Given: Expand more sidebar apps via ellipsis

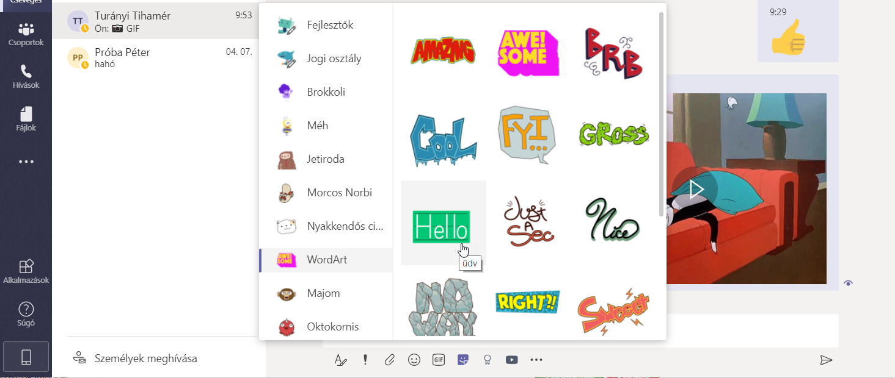Looking at the screenshot, I should pyautogui.click(x=26, y=162).
